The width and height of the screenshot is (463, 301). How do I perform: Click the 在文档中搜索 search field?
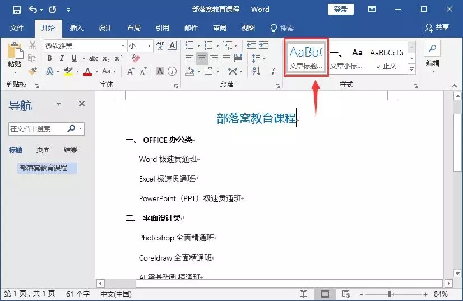37,129
